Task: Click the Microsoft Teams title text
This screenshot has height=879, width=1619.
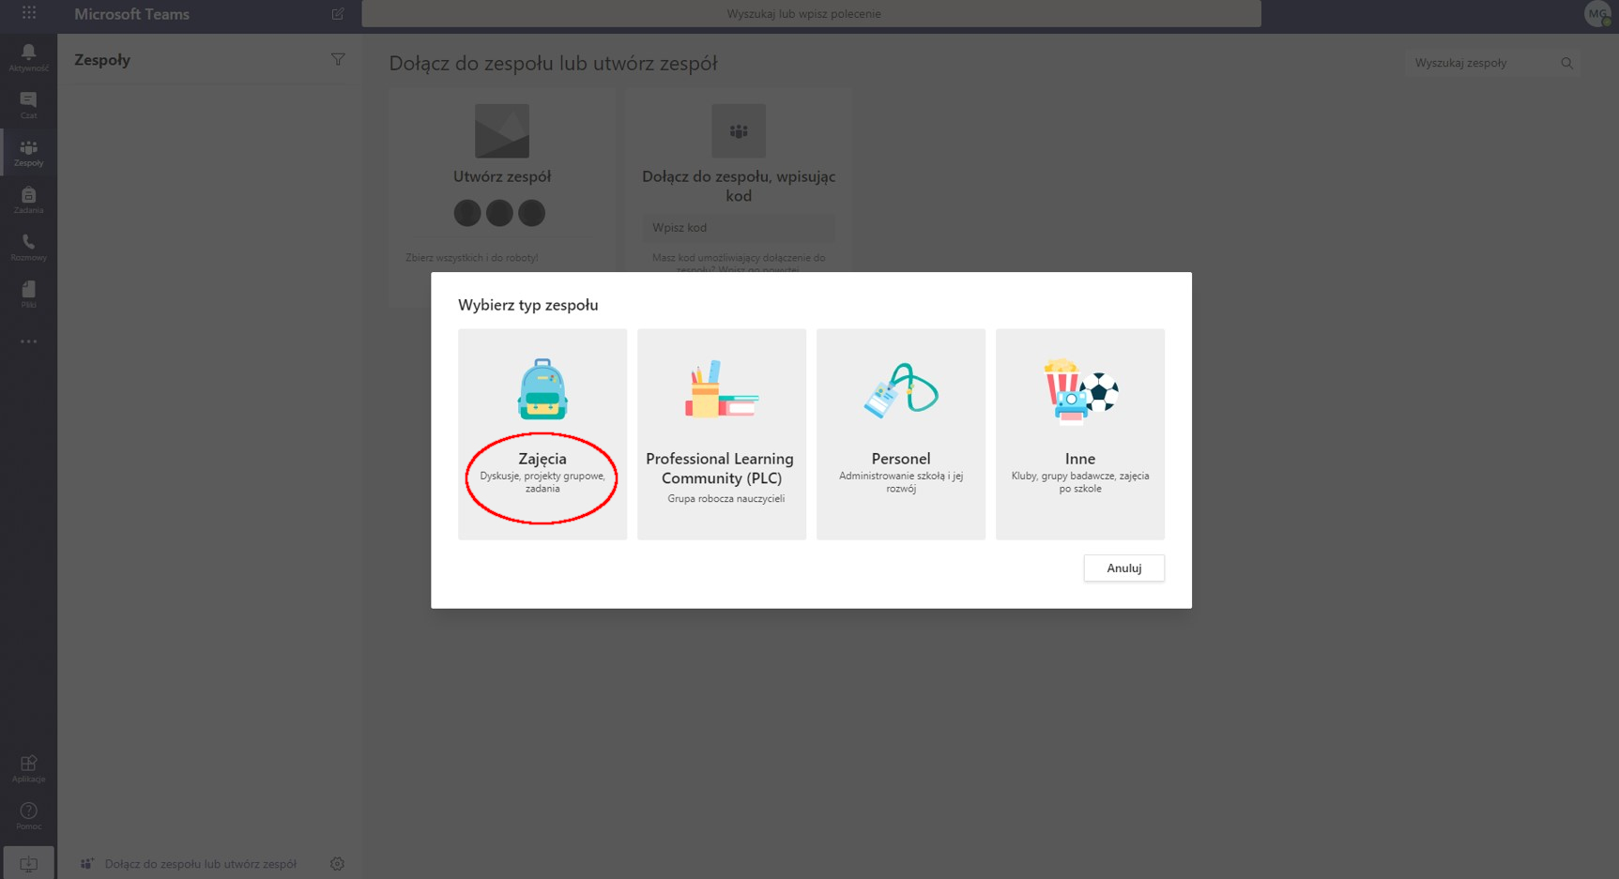Action: point(132,14)
